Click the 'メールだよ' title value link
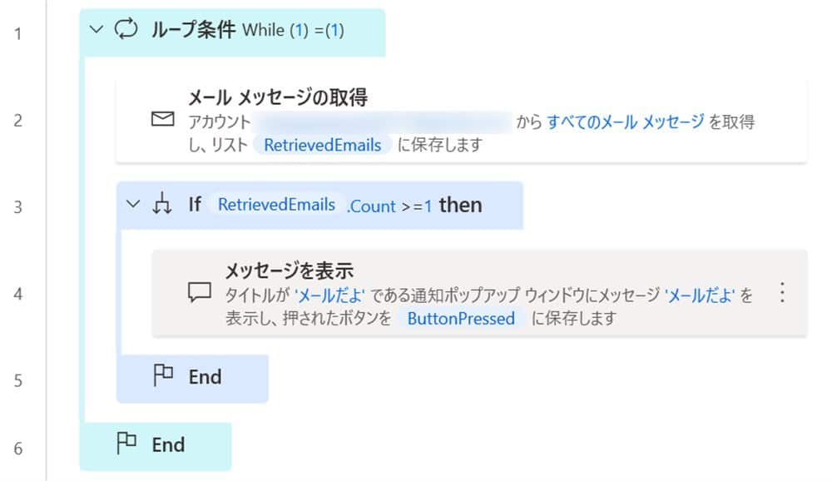Viewport: 832px width, 481px height. coord(329,295)
